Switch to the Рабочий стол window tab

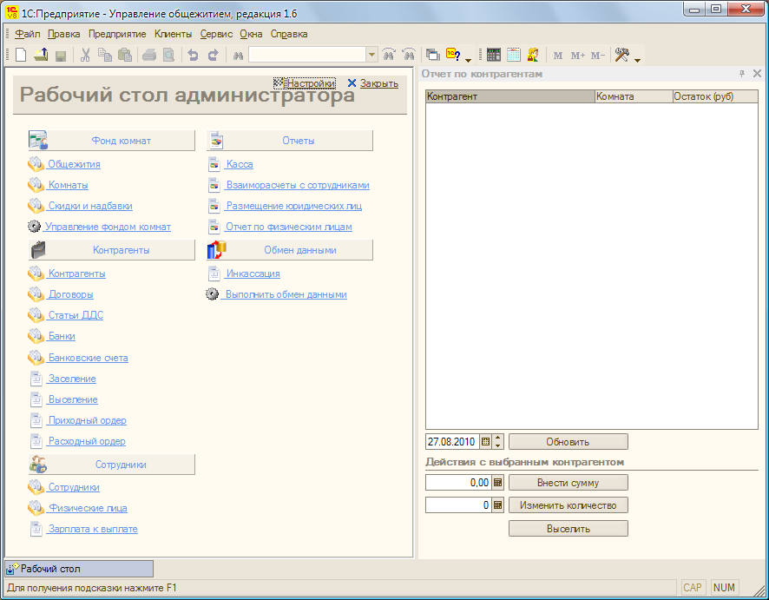point(79,569)
